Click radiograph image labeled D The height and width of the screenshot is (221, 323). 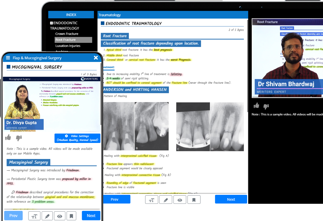pyautogui.click(x=227, y=127)
